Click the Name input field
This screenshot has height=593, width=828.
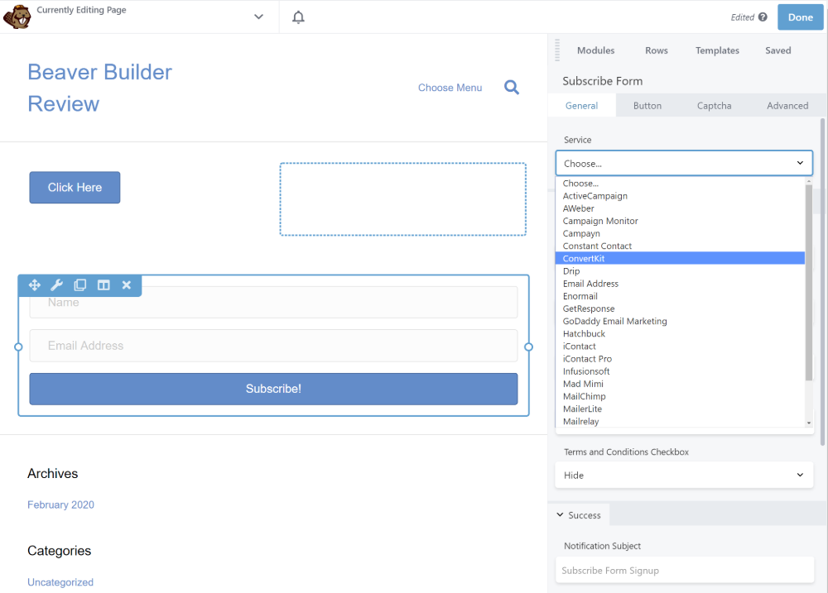(273, 303)
